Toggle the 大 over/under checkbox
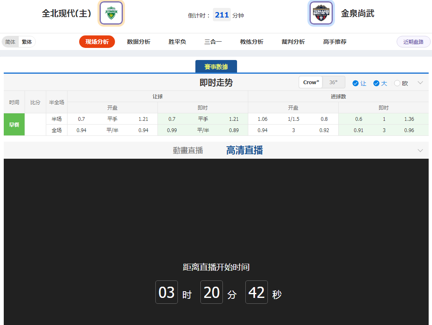The image size is (432, 325). [x=376, y=83]
